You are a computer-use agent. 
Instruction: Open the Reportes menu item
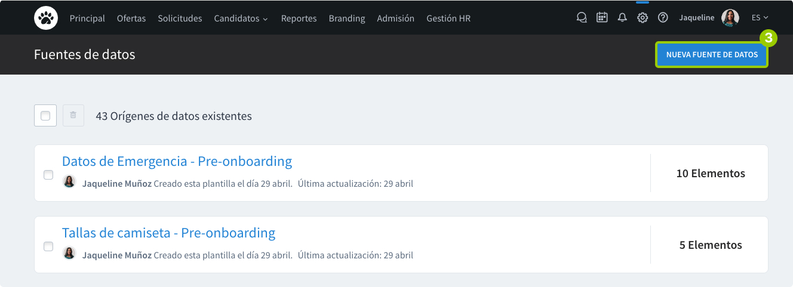[x=299, y=18]
